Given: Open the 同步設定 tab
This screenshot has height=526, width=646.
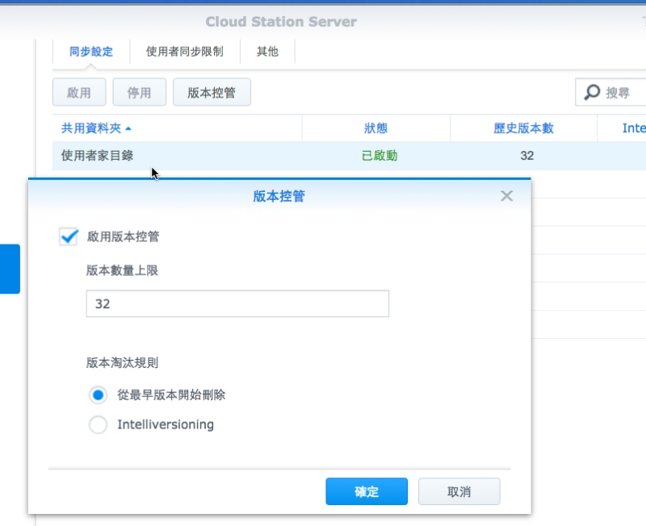Looking at the screenshot, I should pyautogui.click(x=91, y=52).
